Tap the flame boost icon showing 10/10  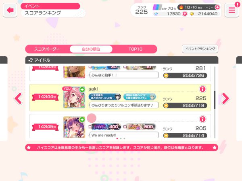[x=181, y=7]
